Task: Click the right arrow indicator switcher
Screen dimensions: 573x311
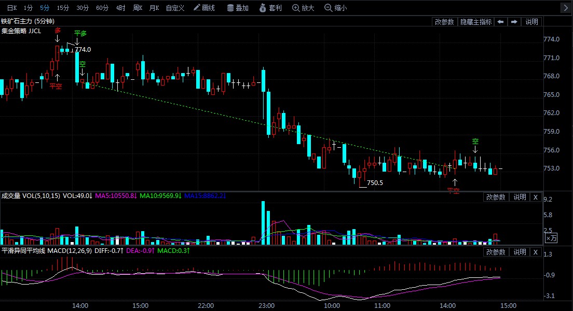Action: coord(514,22)
